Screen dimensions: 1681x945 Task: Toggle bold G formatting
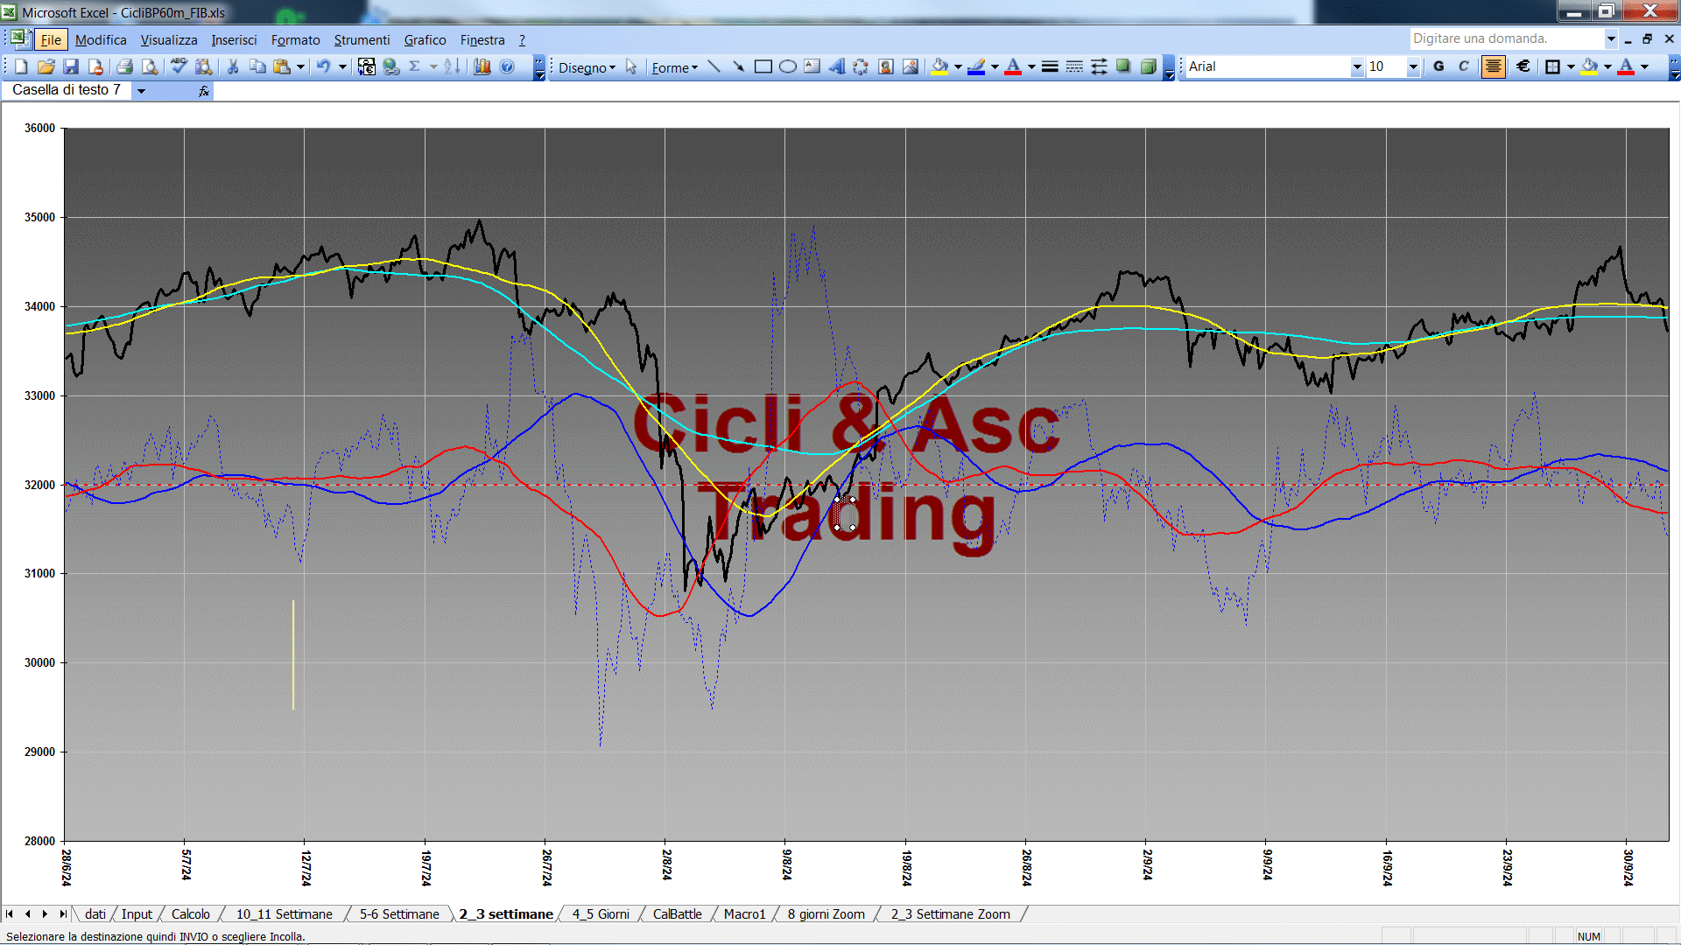pos(1438,66)
